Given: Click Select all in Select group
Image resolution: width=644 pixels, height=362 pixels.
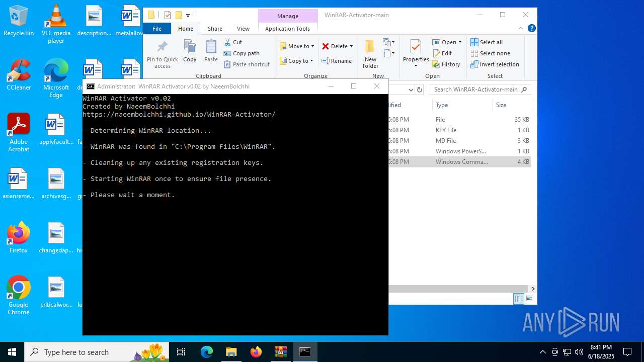Looking at the screenshot, I should [487, 42].
